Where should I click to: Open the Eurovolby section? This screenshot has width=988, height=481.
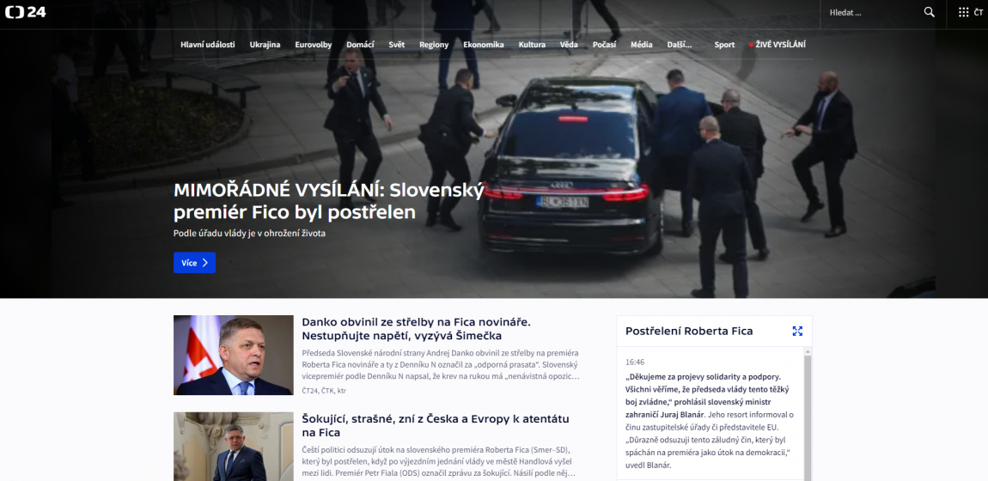click(x=314, y=45)
